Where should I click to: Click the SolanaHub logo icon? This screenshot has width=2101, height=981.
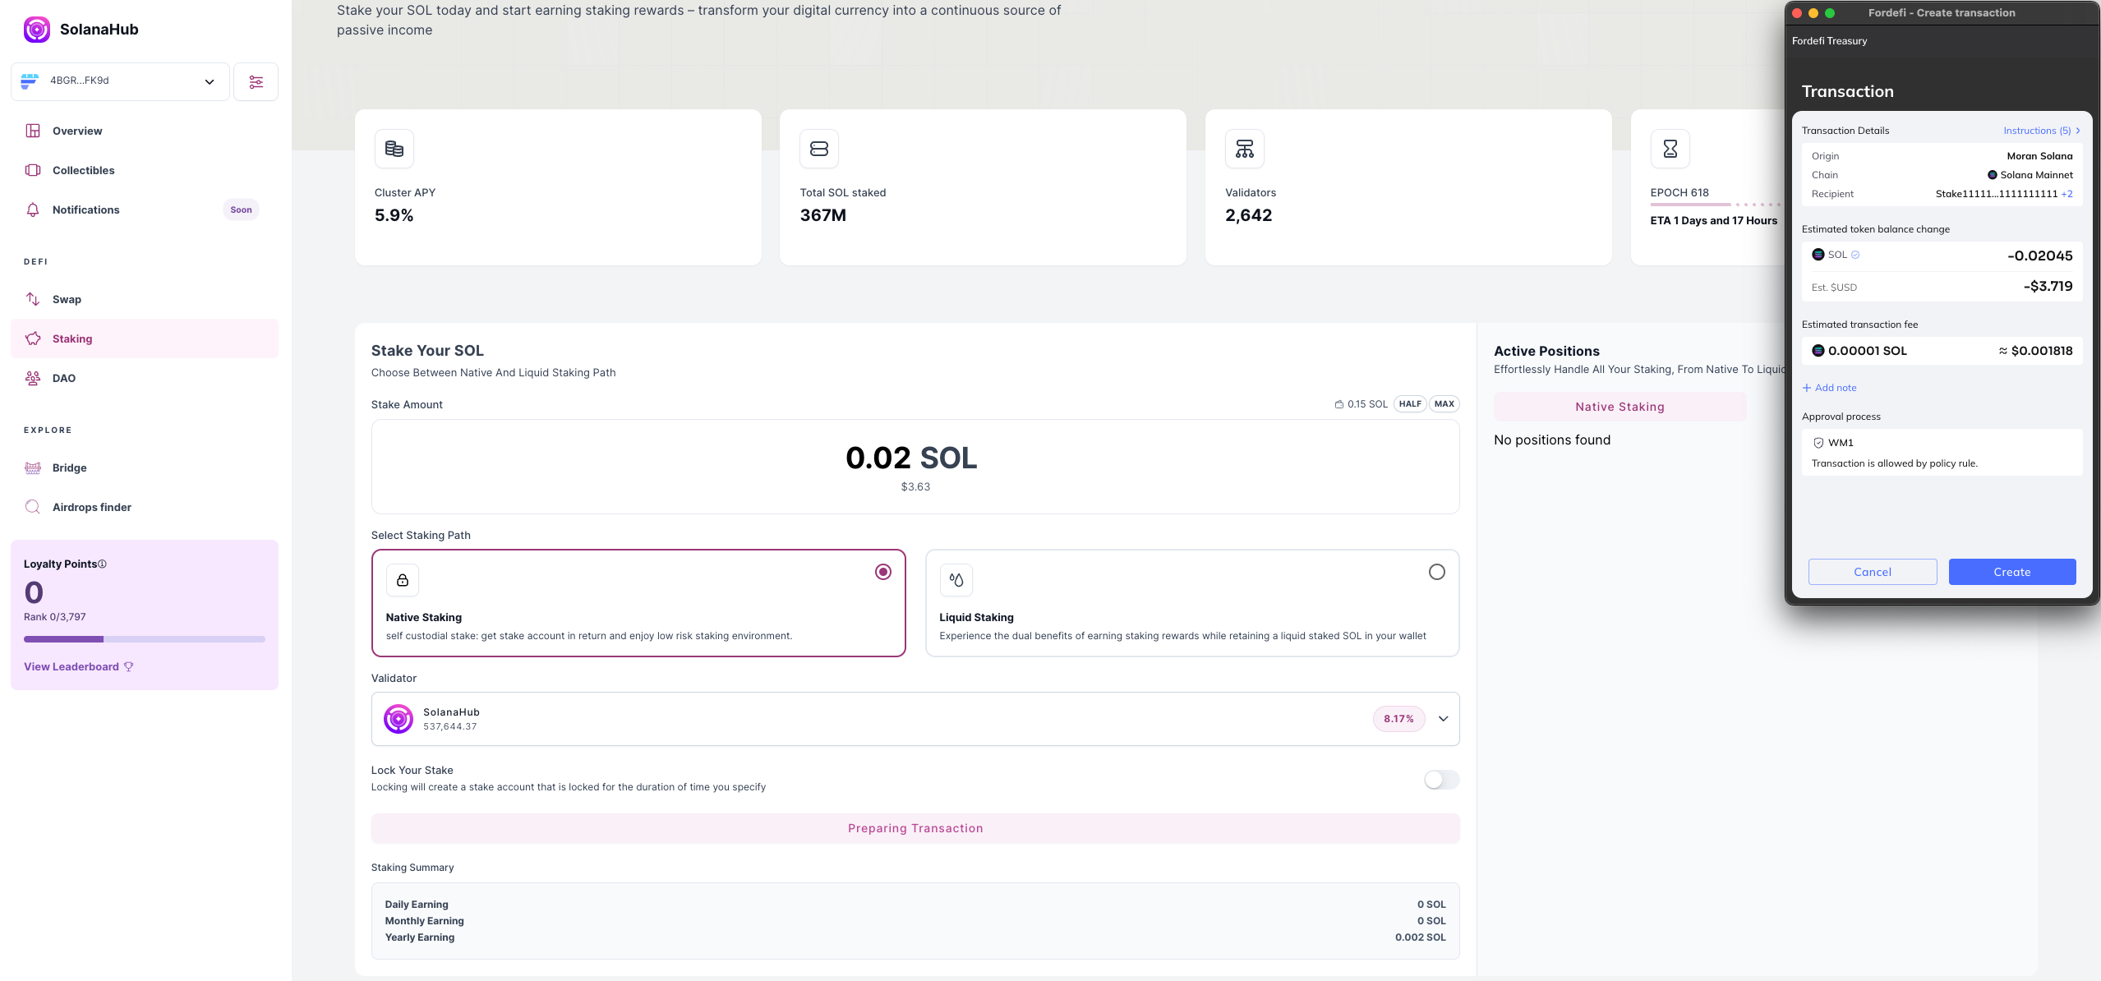(37, 30)
